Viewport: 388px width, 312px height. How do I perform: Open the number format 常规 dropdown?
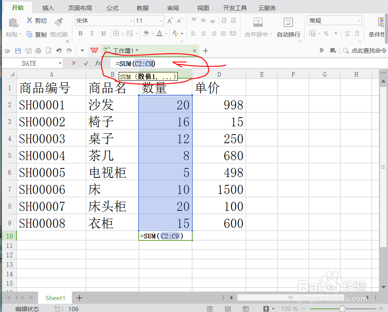pyautogui.click(x=334, y=20)
